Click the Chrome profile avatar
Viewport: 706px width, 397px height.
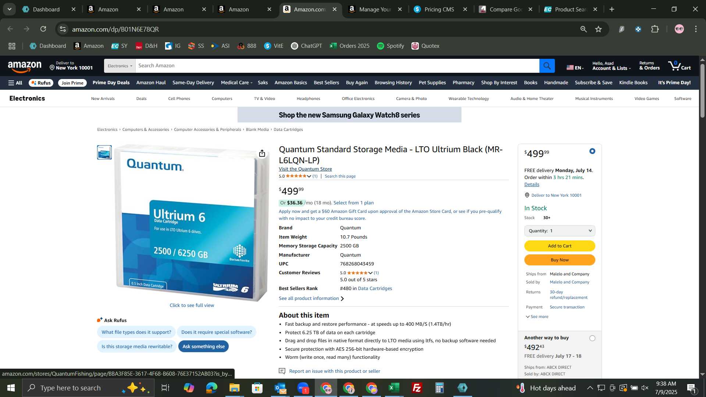coord(679,29)
